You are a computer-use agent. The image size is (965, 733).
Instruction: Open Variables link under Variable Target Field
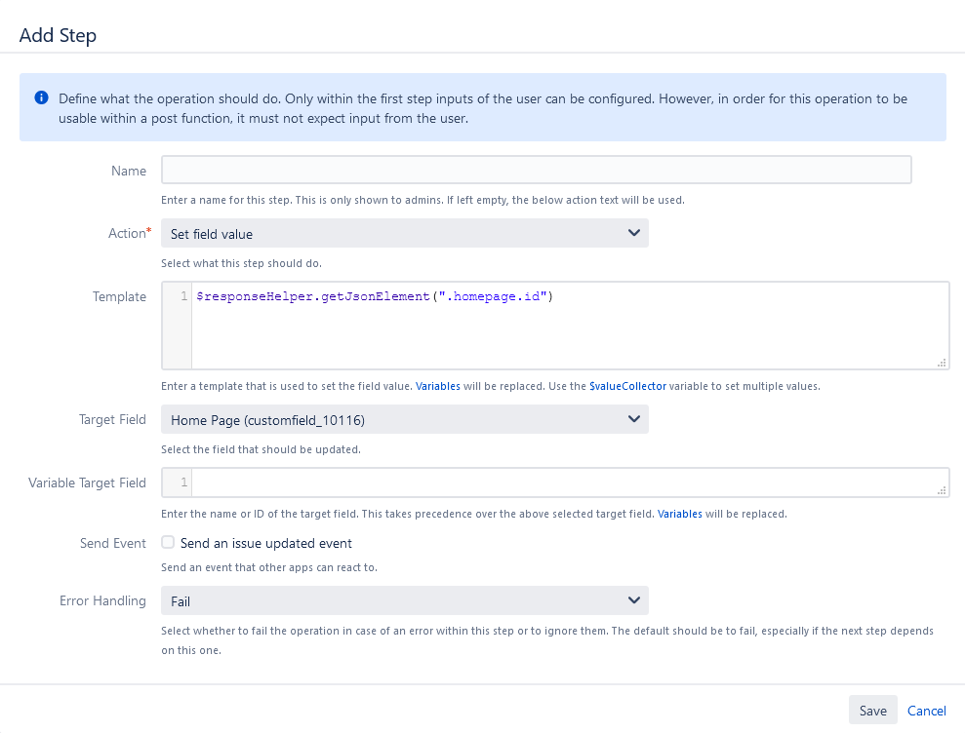679,514
